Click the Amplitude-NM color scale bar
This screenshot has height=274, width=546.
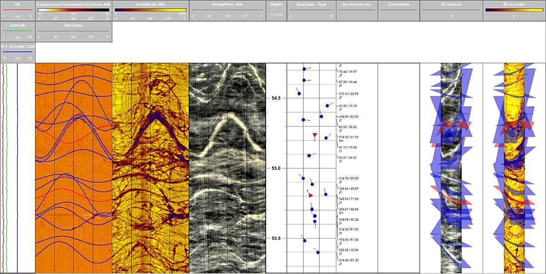tap(151, 10)
